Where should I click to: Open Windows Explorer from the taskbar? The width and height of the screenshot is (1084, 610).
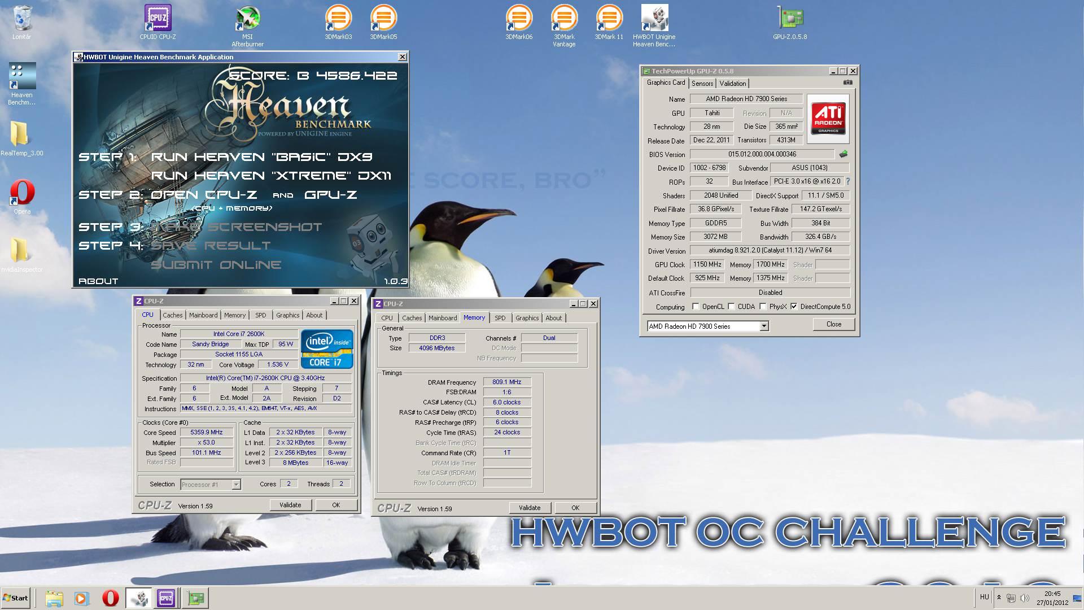(x=54, y=598)
